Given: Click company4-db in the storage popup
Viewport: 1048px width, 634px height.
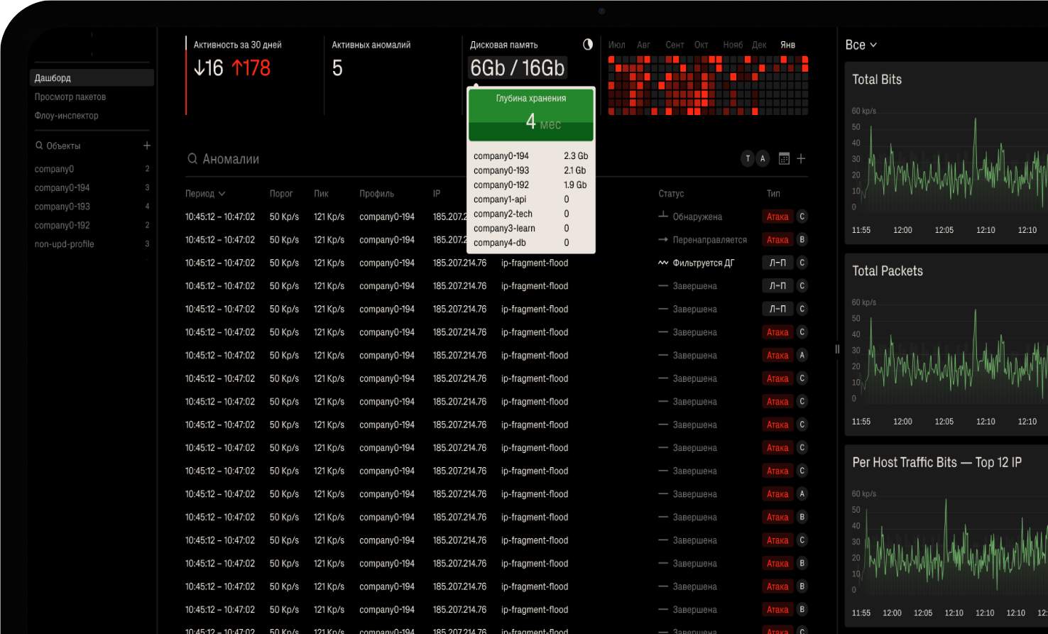Looking at the screenshot, I should click(x=500, y=243).
